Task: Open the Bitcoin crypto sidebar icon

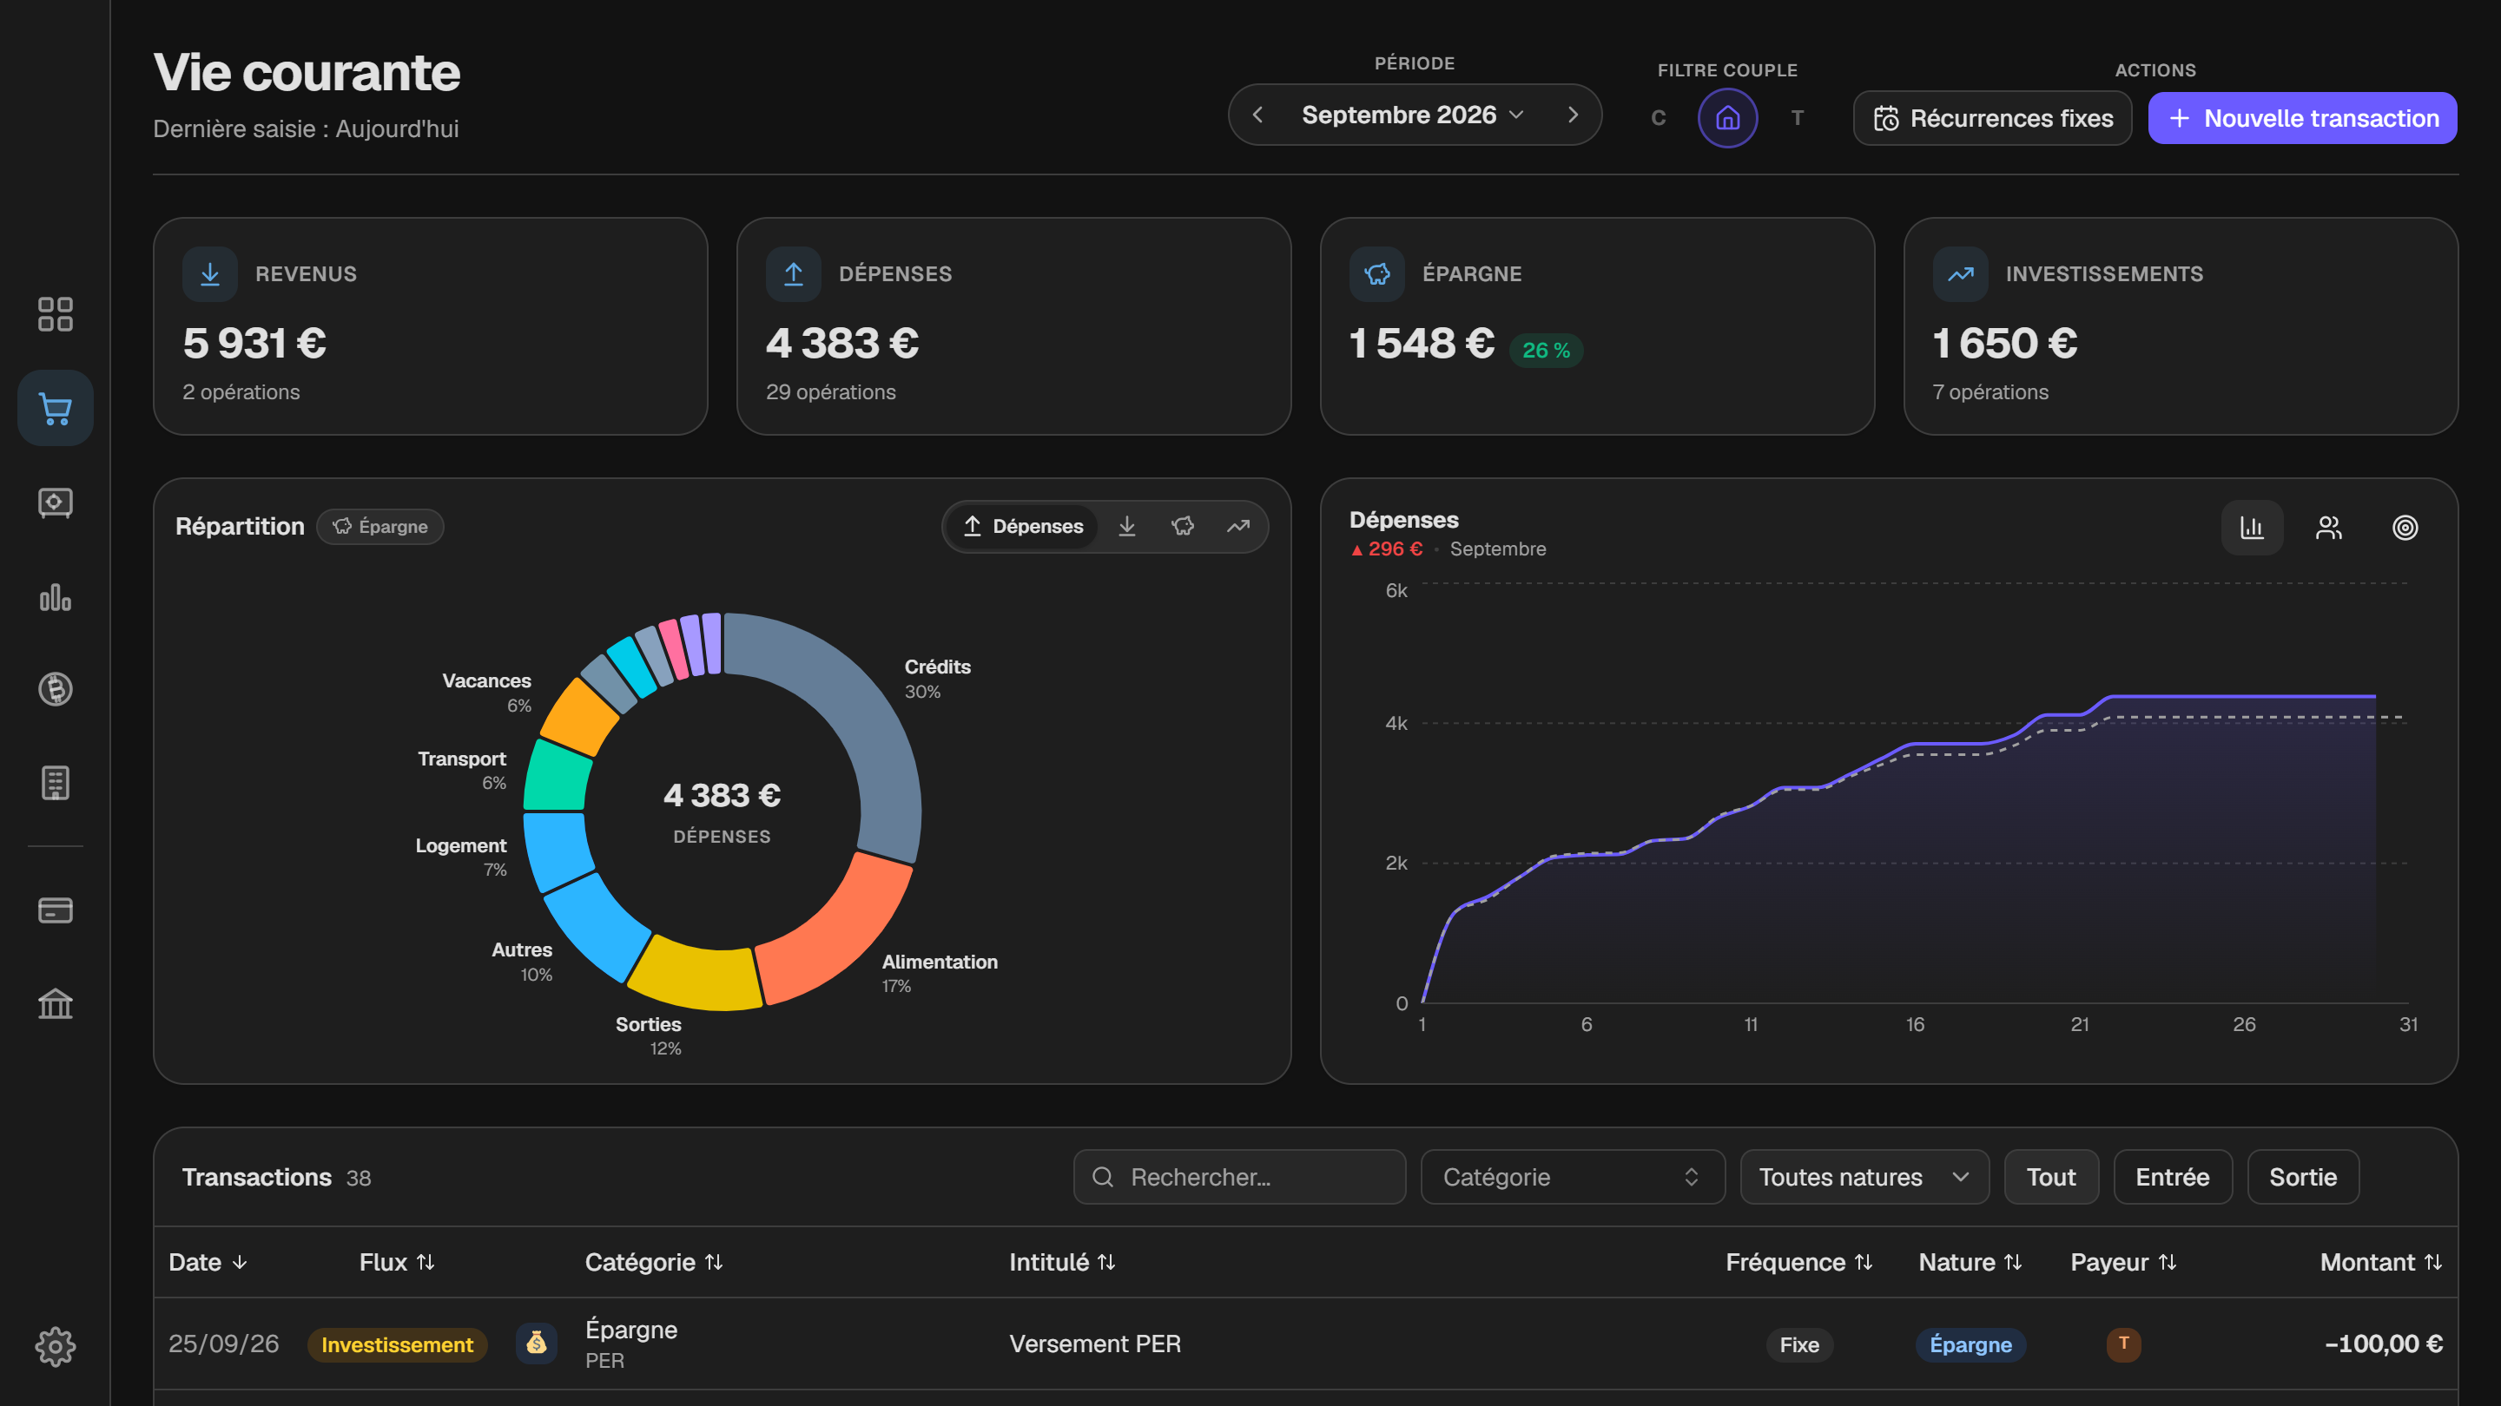Action: tap(56, 689)
